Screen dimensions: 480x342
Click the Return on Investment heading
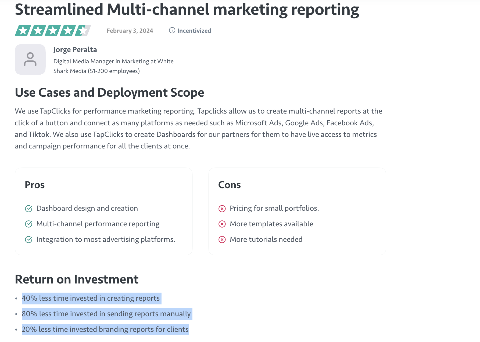(77, 279)
